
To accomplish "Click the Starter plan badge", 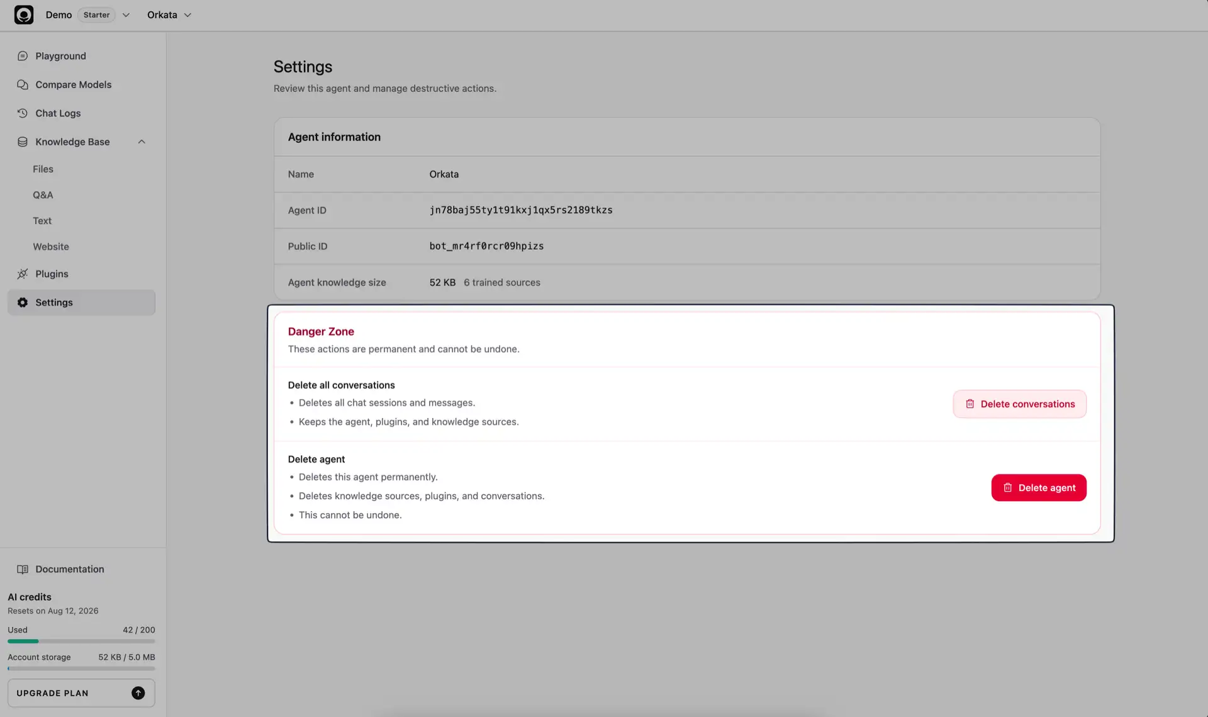I will pyautogui.click(x=96, y=14).
